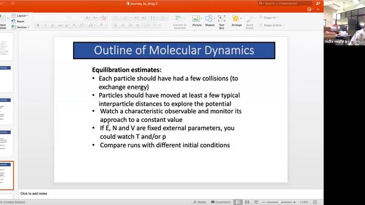The image size is (365, 205).
Task: Clear all text formatting
Action: [104, 18]
